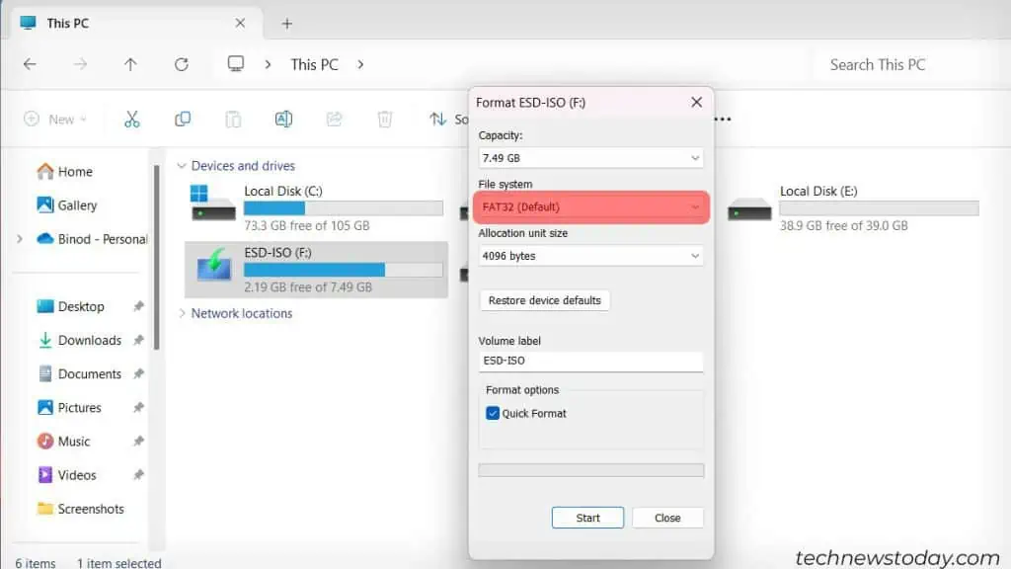This screenshot has height=569, width=1011.
Task: Unpin Music using its pin icon
Action: pyautogui.click(x=138, y=442)
